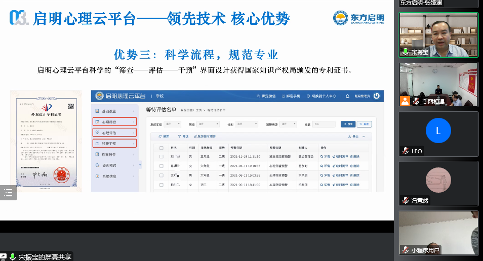Click LEO's muted microphone icon
Viewport: 483px width, 261px height.
click(x=405, y=151)
